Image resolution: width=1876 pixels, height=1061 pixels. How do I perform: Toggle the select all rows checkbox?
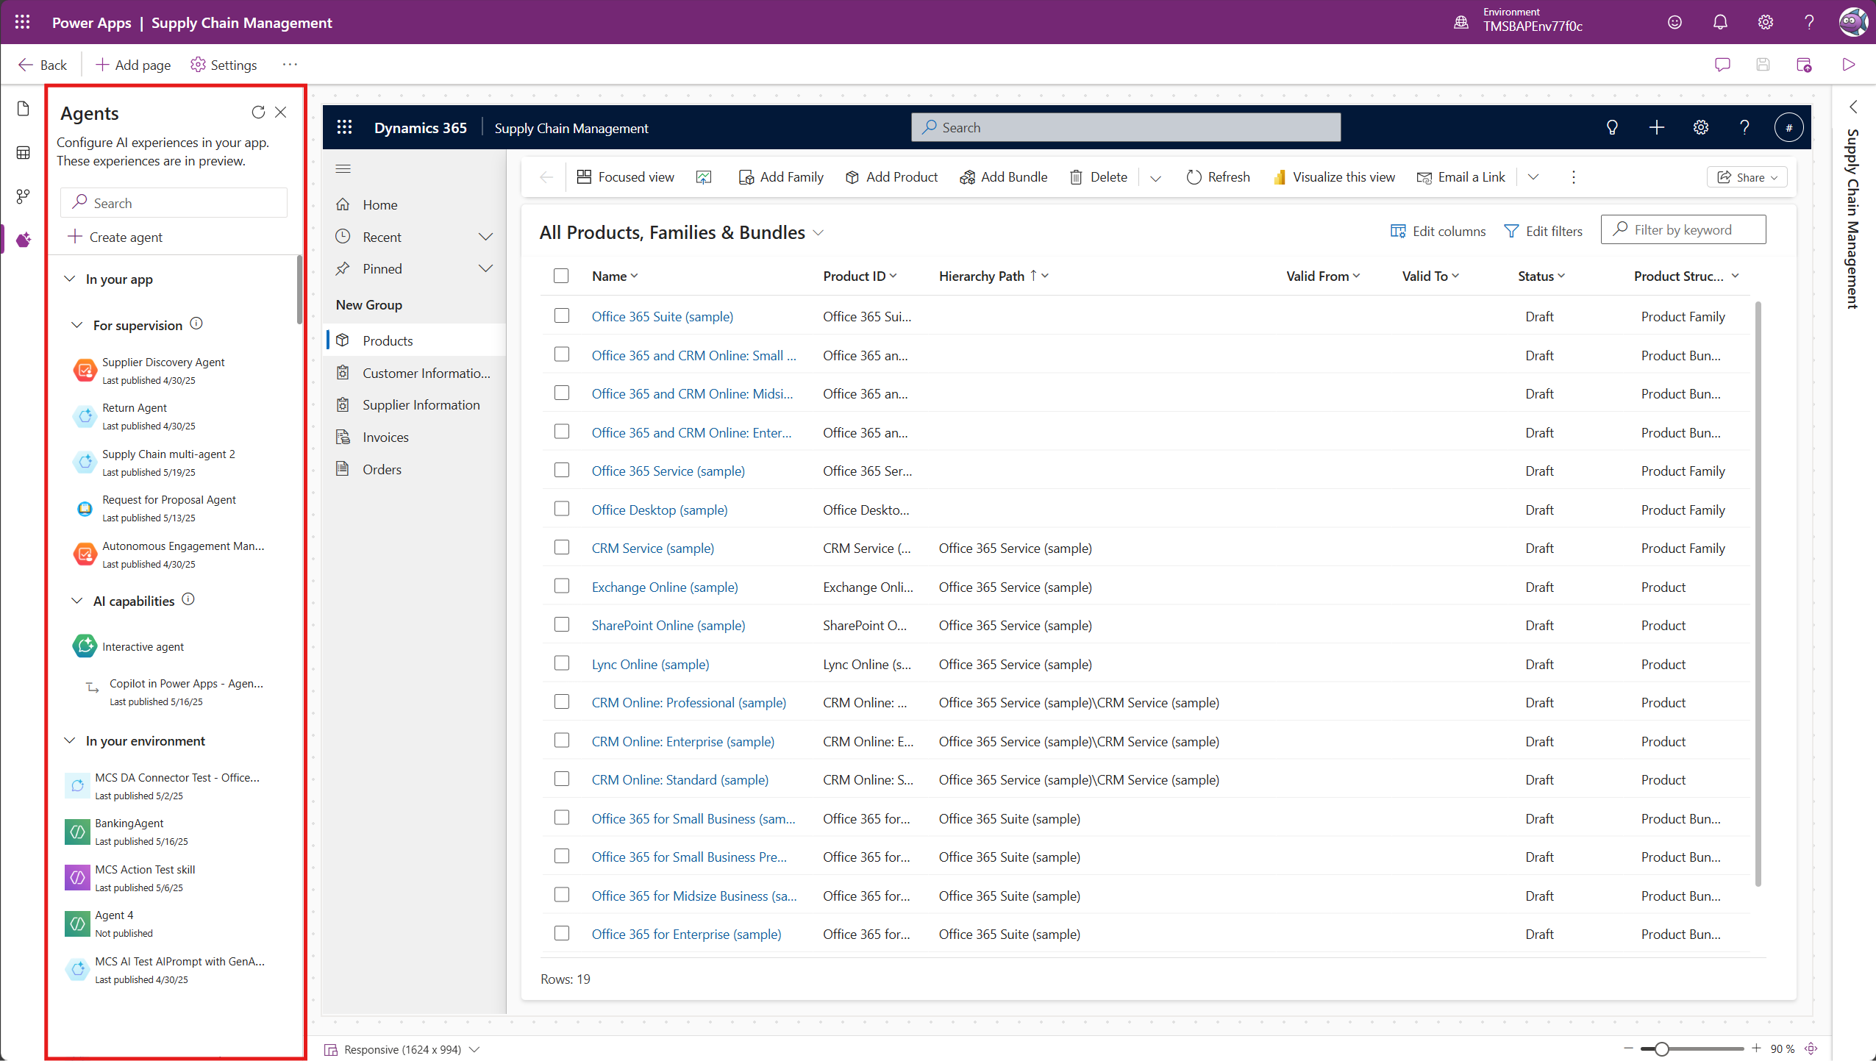click(561, 276)
